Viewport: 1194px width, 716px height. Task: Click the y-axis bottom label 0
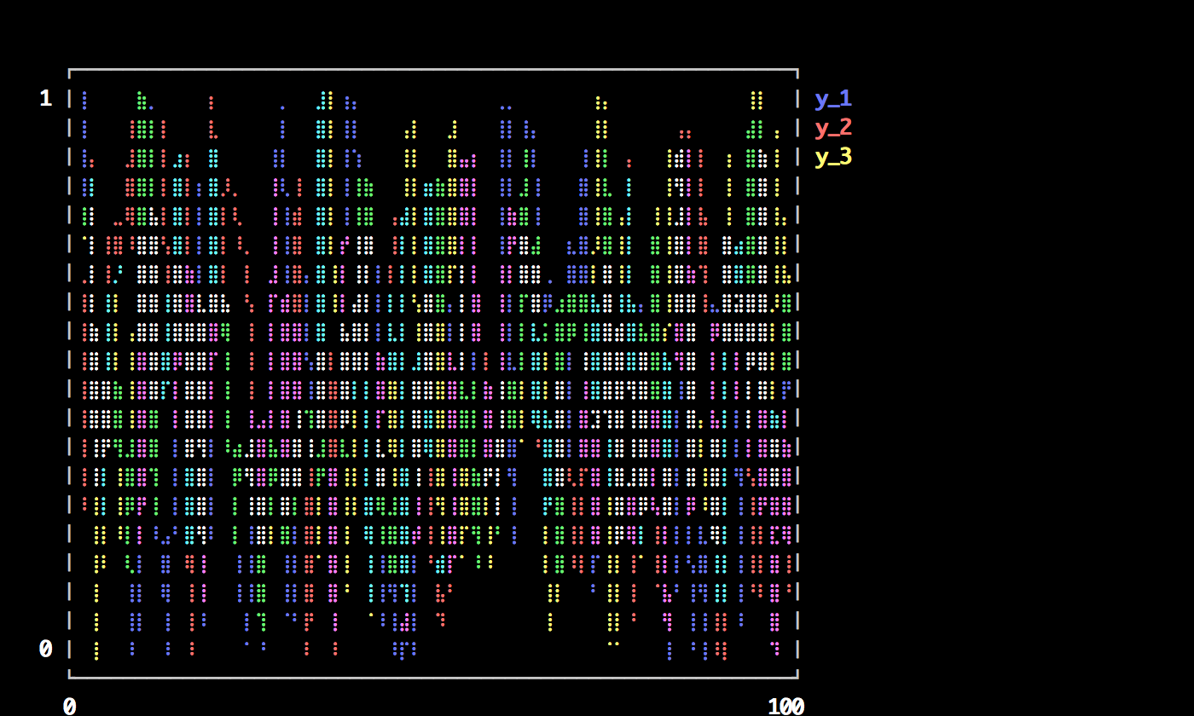(46, 649)
